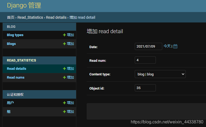Click 增加 link for 组
Viewport: 206px width, 127px height.
click(x=70, y=111)
